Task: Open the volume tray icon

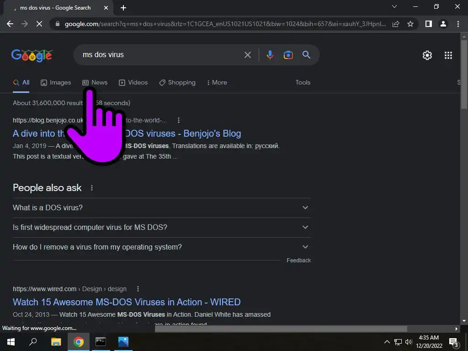Action: [409, 342]
